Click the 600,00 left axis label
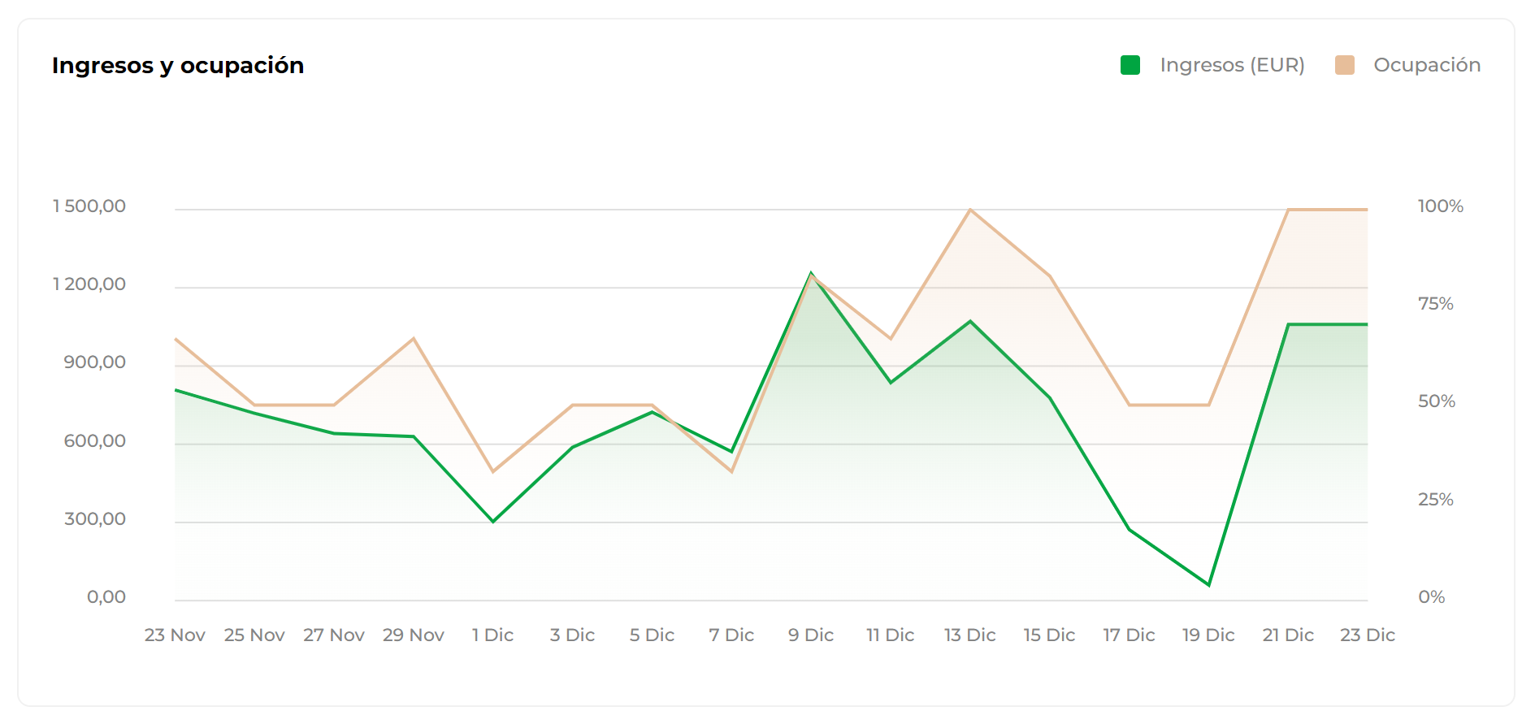The width and height of the screenshot is (1535, 724). [95, 441]
